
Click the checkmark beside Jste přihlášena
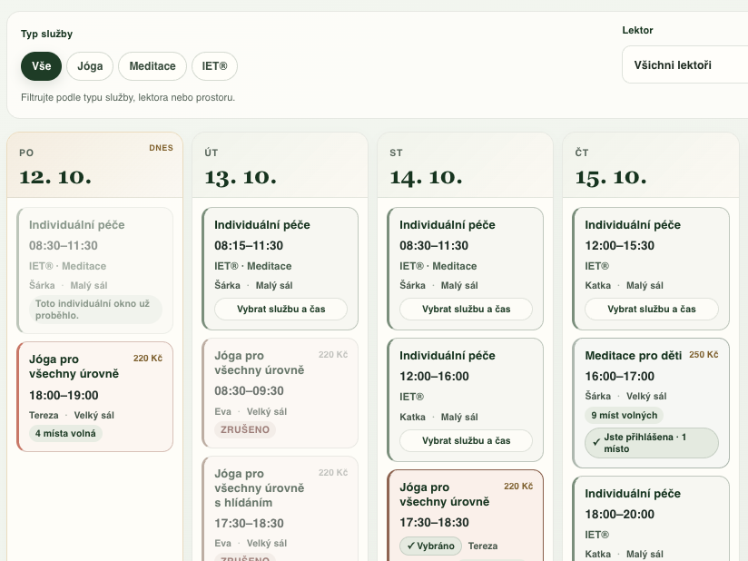(x=596, y=443)
